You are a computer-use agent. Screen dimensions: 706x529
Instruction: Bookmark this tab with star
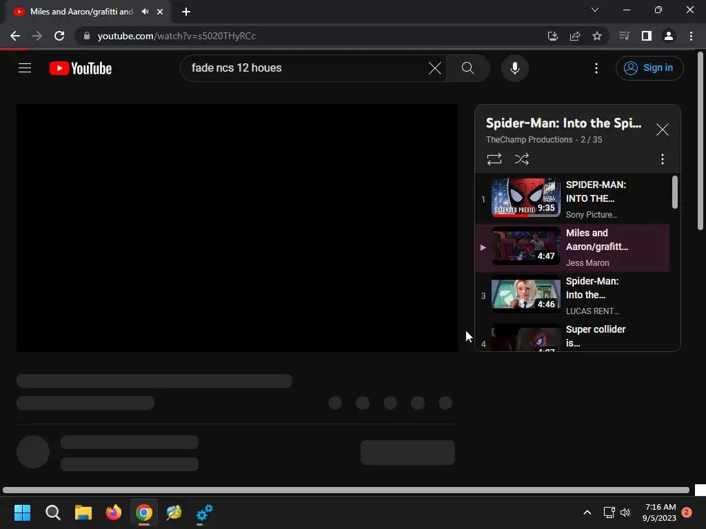pos(596,36)
